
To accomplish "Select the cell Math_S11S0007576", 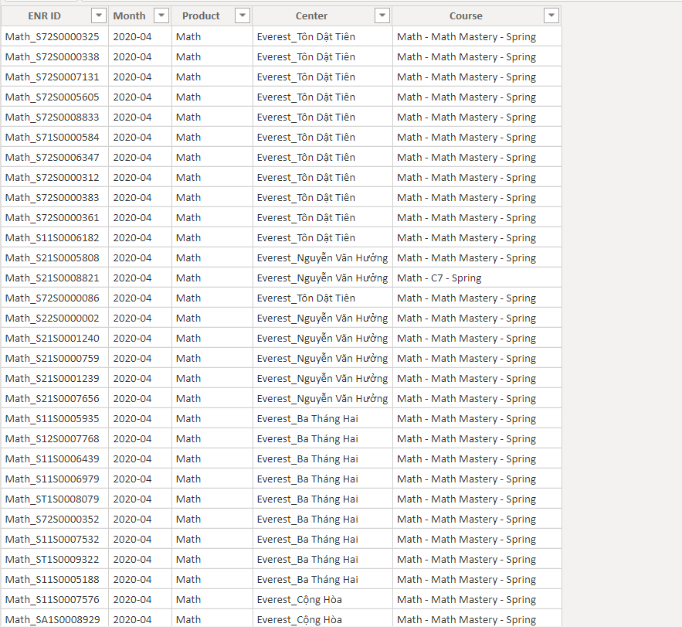I will (x=55, y=600).
